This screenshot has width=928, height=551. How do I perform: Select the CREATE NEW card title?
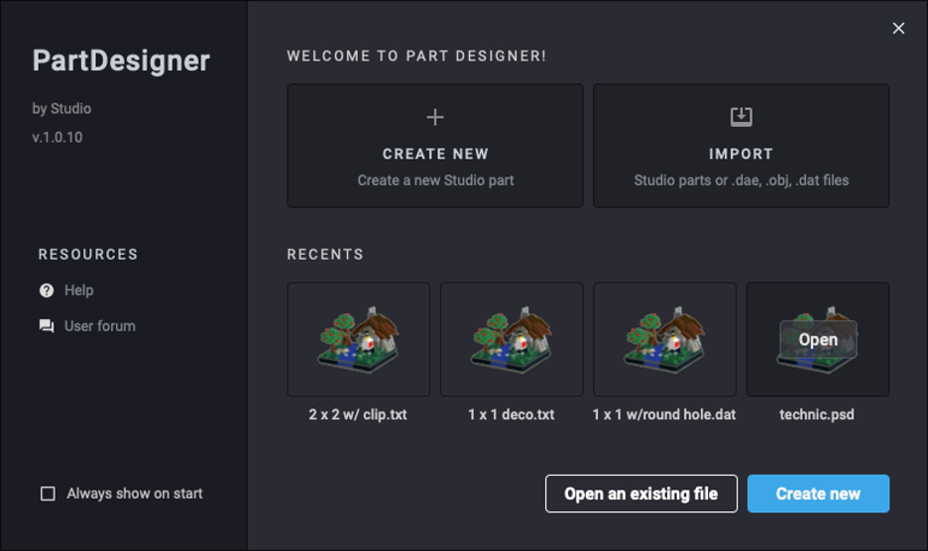[x=435, y=154]
